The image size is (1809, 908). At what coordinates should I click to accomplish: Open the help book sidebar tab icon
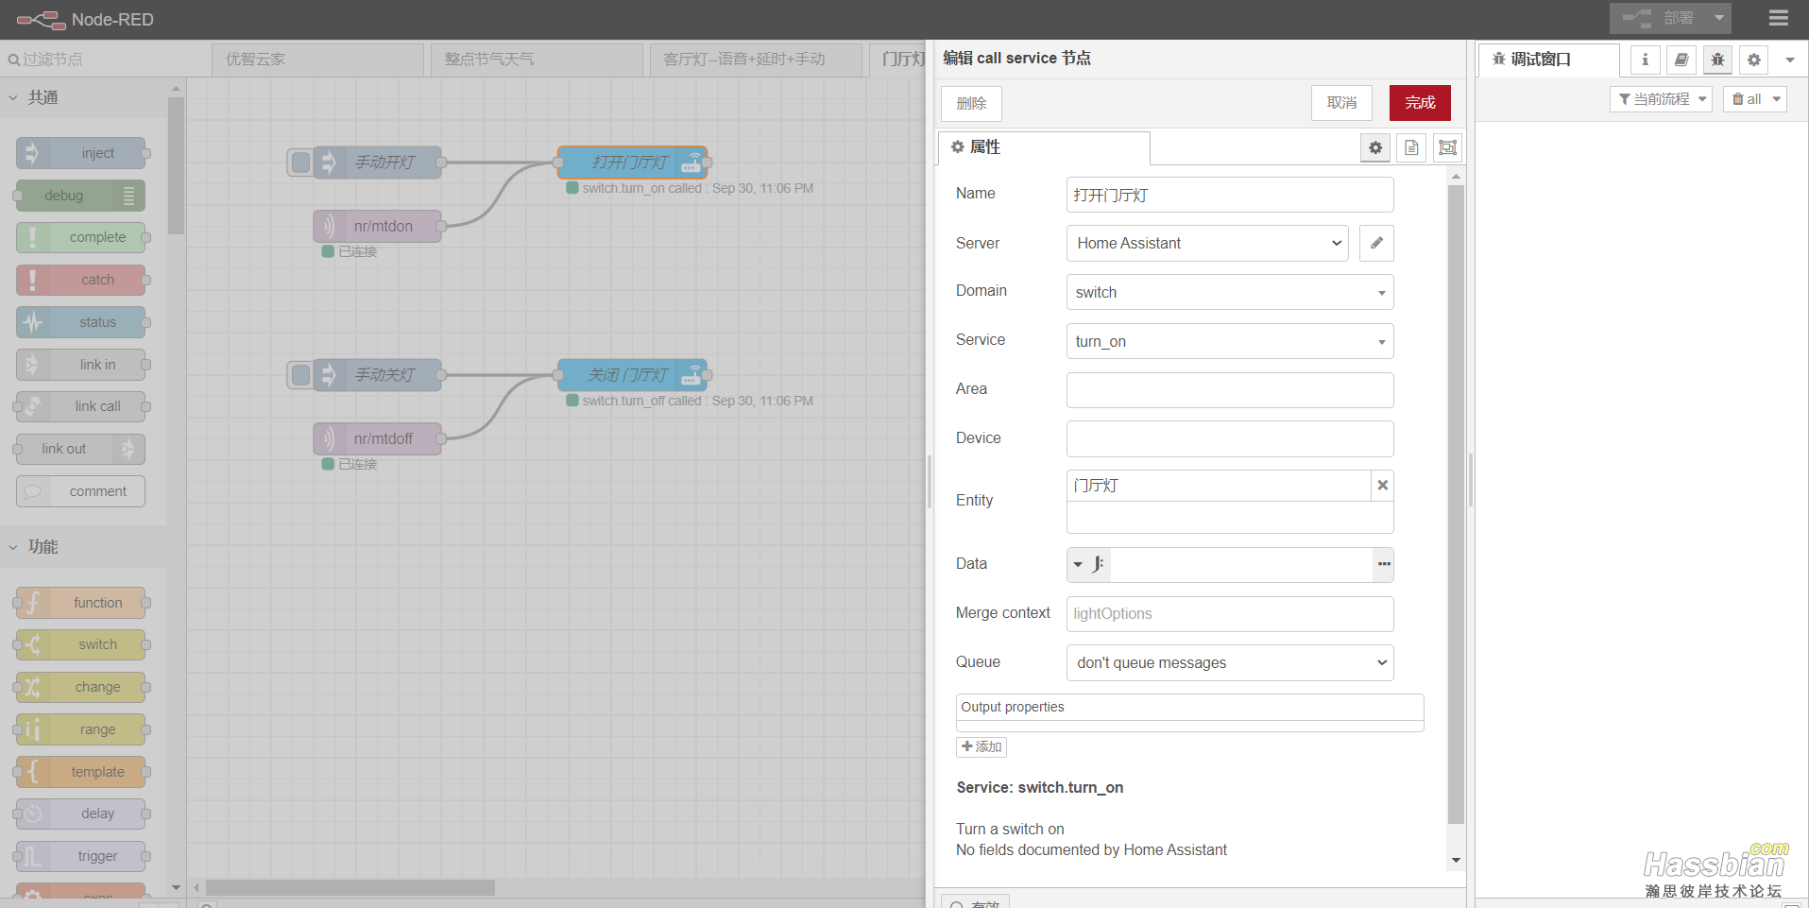pos(1681,60)
